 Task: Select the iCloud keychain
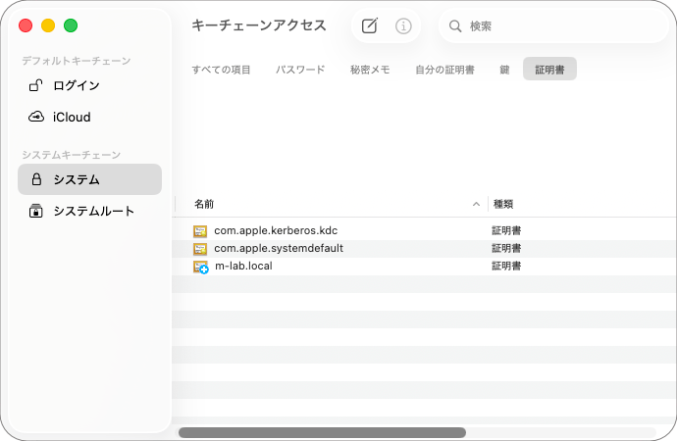(72, 117)
